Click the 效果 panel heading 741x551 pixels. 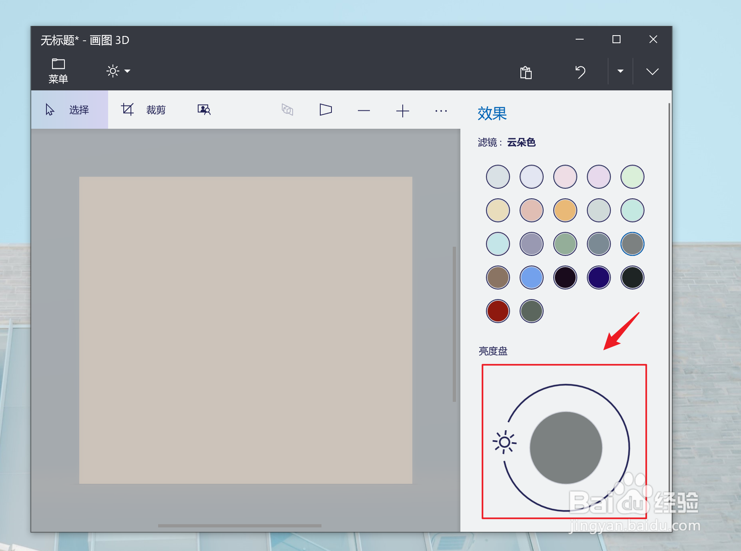point(492,114)
